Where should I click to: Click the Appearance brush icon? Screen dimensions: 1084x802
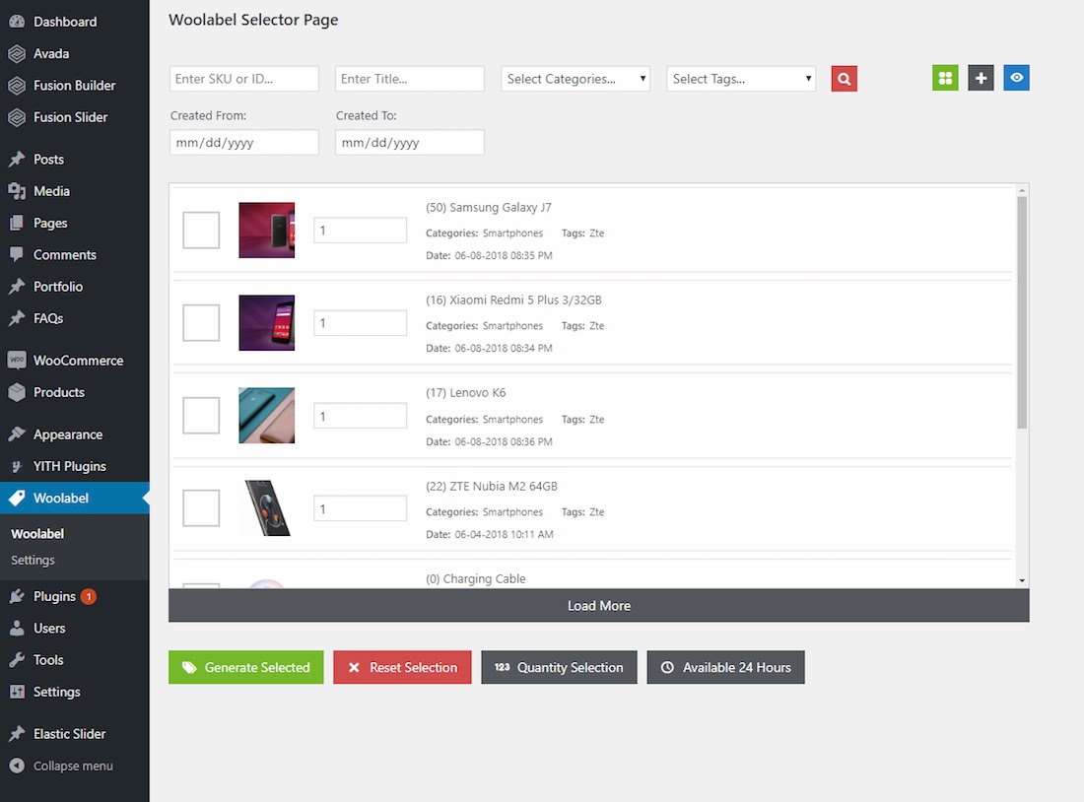pyautogui.click(x=17, y=434)
